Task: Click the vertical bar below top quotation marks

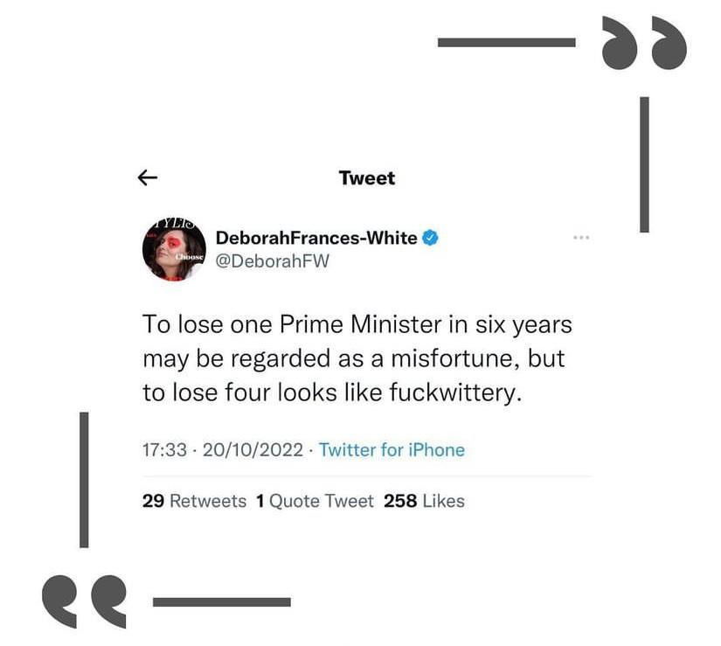Action: coord(644,163)
